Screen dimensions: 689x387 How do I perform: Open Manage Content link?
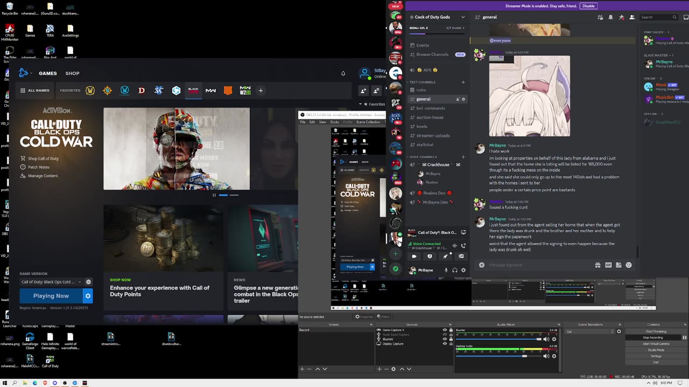coord(43,176)
